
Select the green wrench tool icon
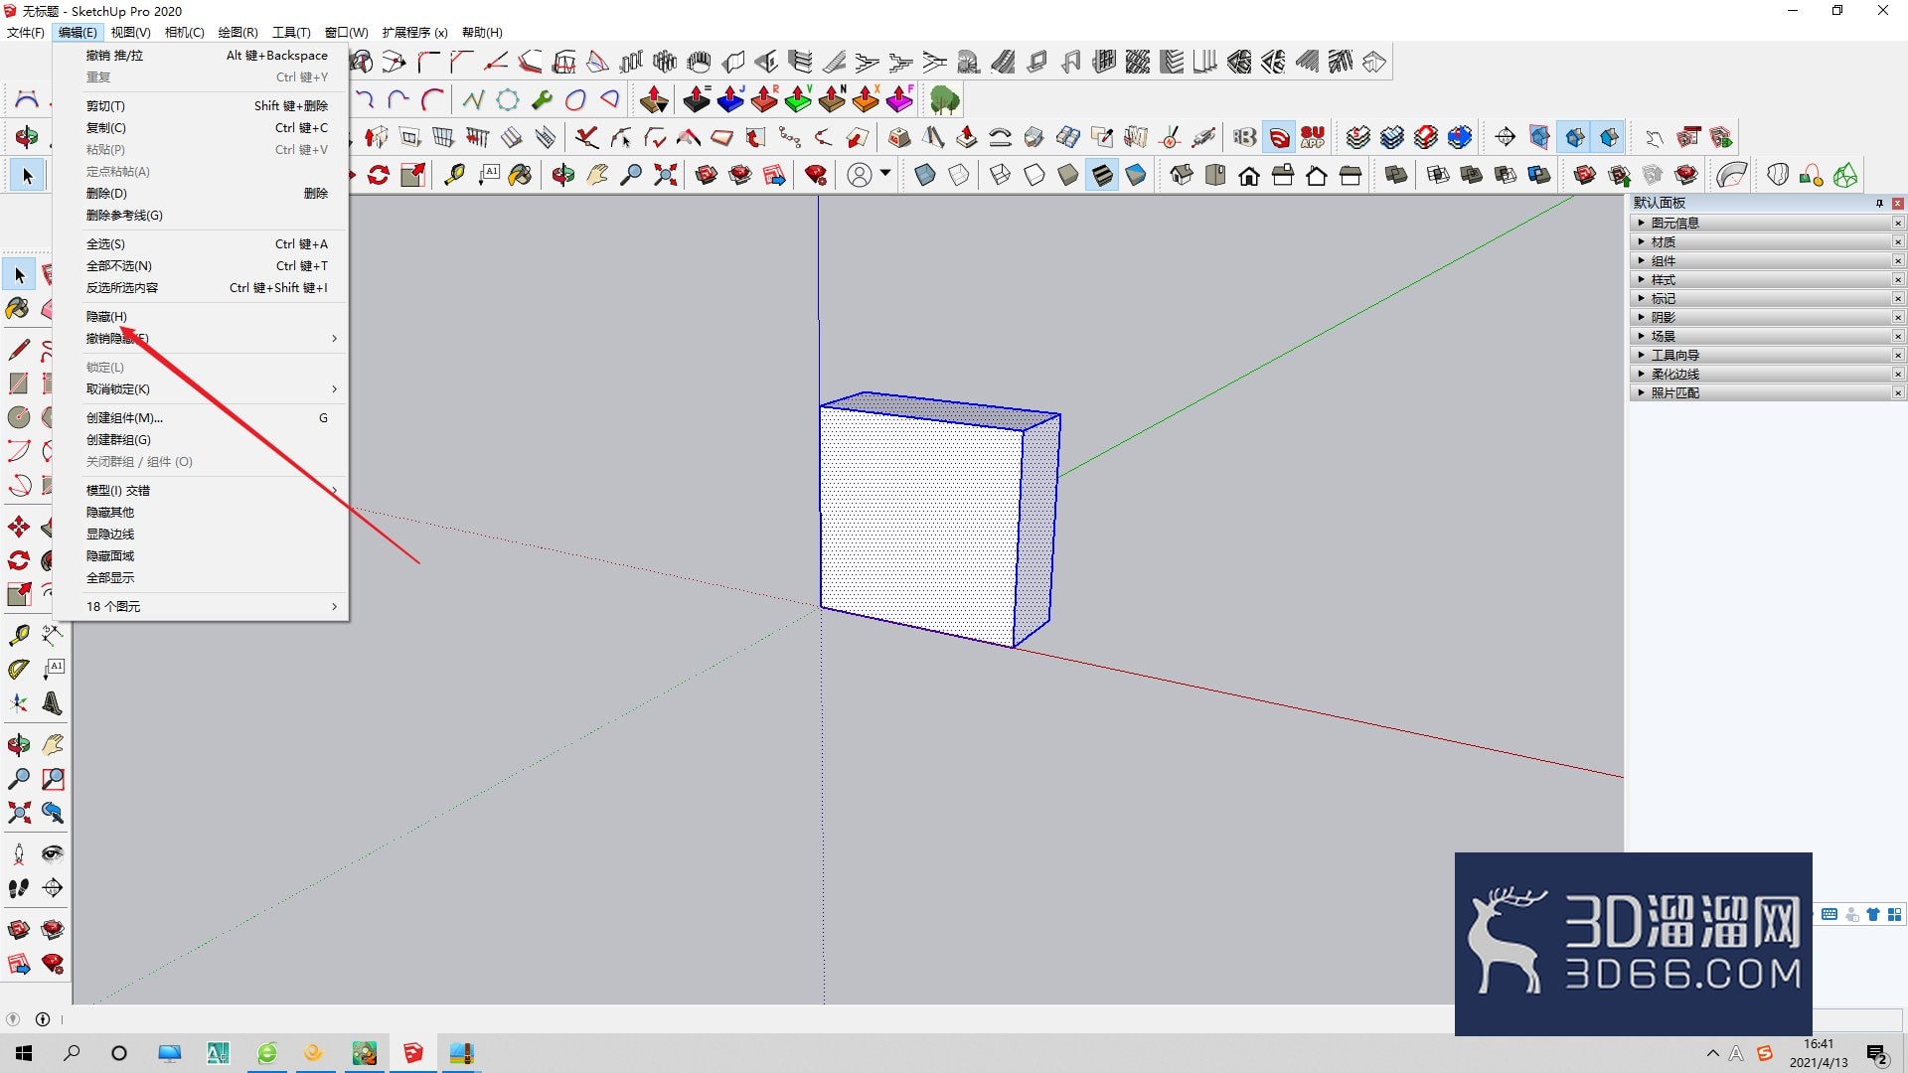pos(542,99)
